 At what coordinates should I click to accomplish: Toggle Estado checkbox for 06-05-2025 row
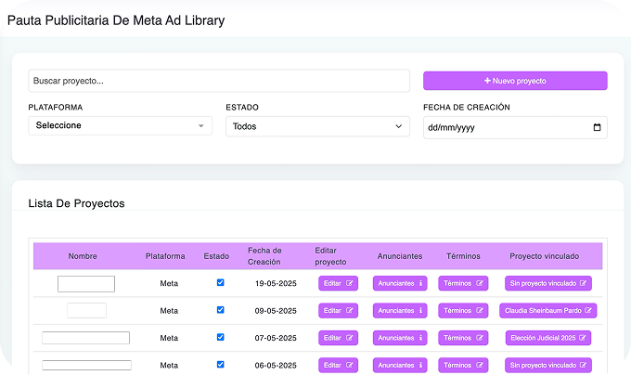[220, 365]
